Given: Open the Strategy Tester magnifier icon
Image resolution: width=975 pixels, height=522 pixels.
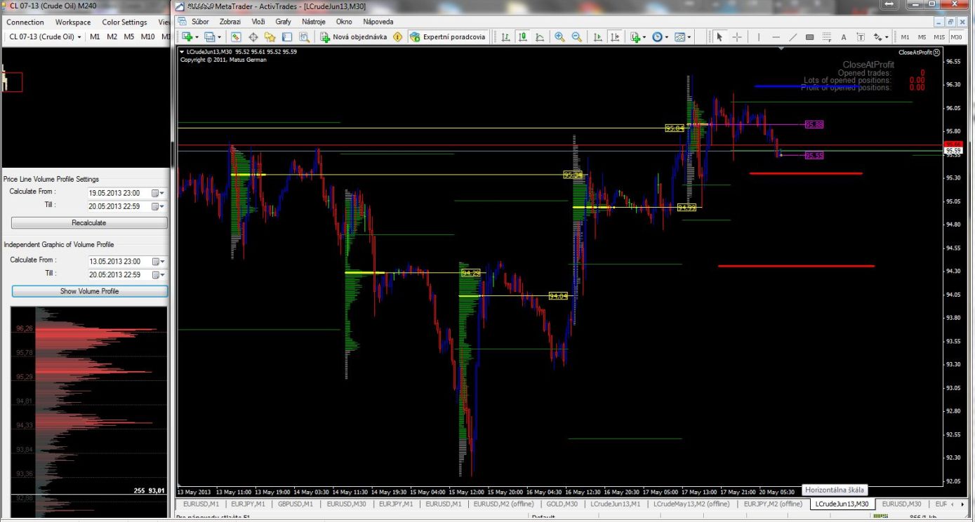Looking at the screenshot, I should click(x=304, y=37).
